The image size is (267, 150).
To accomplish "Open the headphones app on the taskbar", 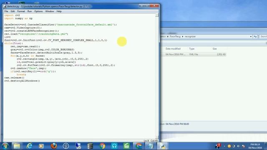I will click(x=114, y=146).
